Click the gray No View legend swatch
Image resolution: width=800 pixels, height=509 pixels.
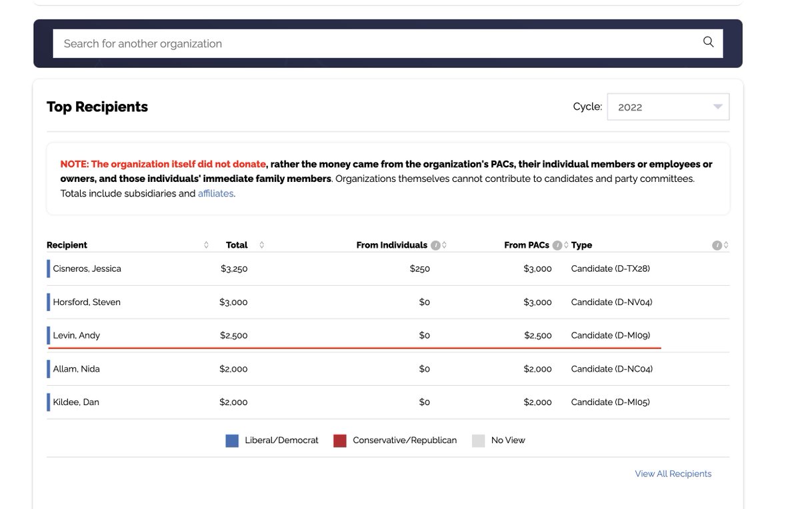tap(478, 440)
